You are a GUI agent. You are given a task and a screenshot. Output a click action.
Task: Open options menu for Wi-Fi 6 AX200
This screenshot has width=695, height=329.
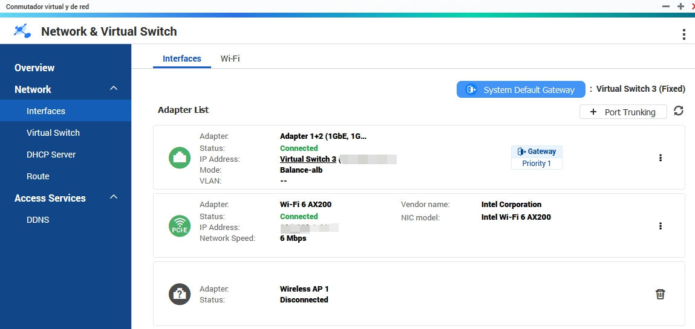pyautogui.click(x=660, y=226)
